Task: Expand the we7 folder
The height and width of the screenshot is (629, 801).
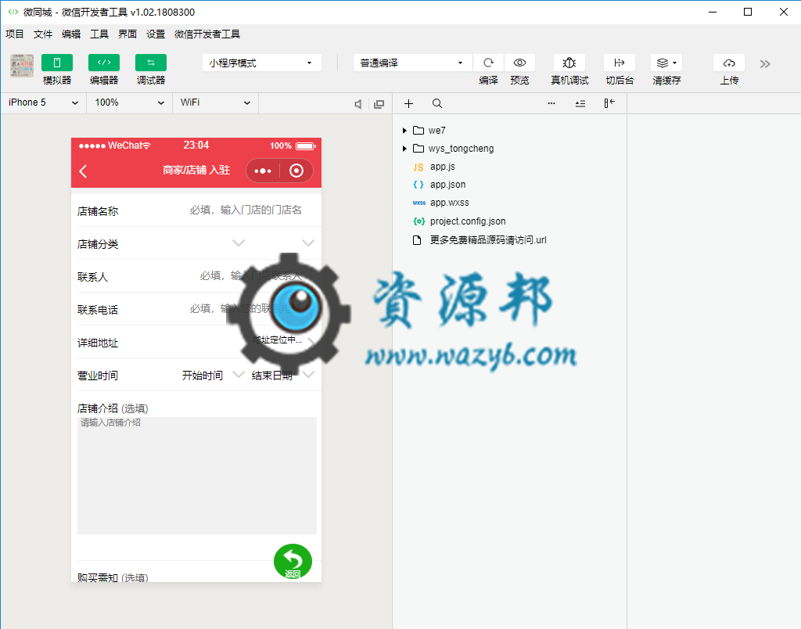Action: (404, 131)
